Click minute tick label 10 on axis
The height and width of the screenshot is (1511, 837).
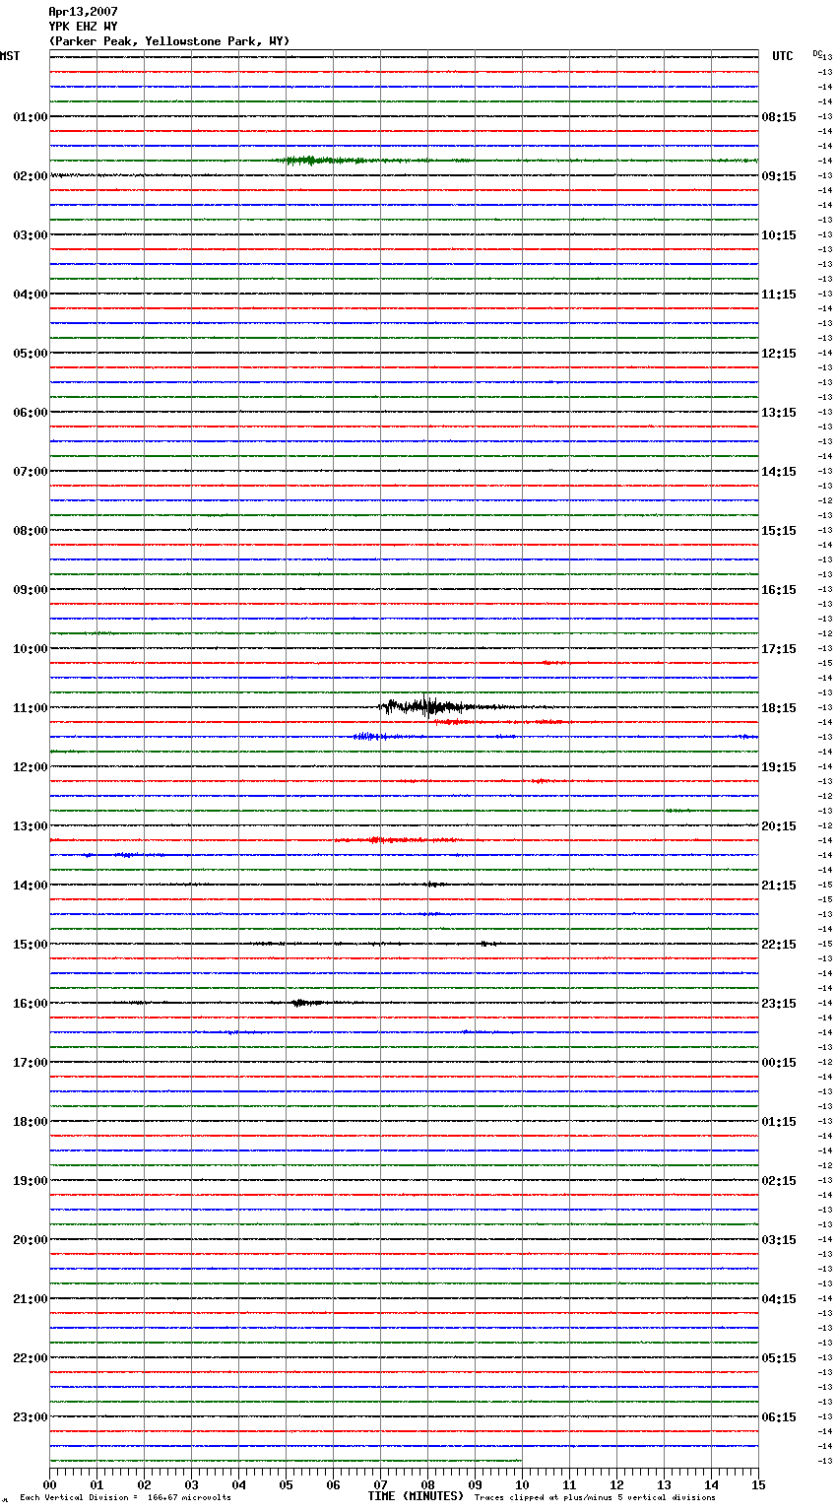(522, 1484)
